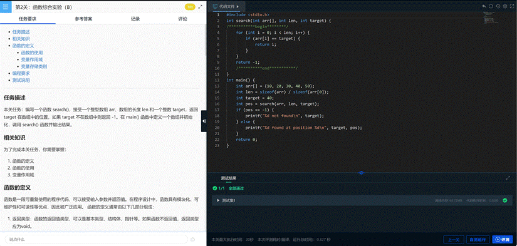Click the 编程要求 link in contents
517x246 pixels.
(21, 73)
